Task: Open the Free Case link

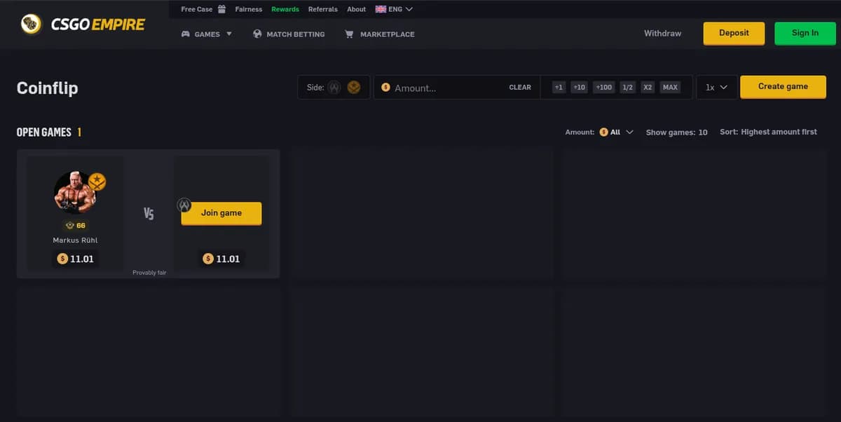Action: point(196,9)
